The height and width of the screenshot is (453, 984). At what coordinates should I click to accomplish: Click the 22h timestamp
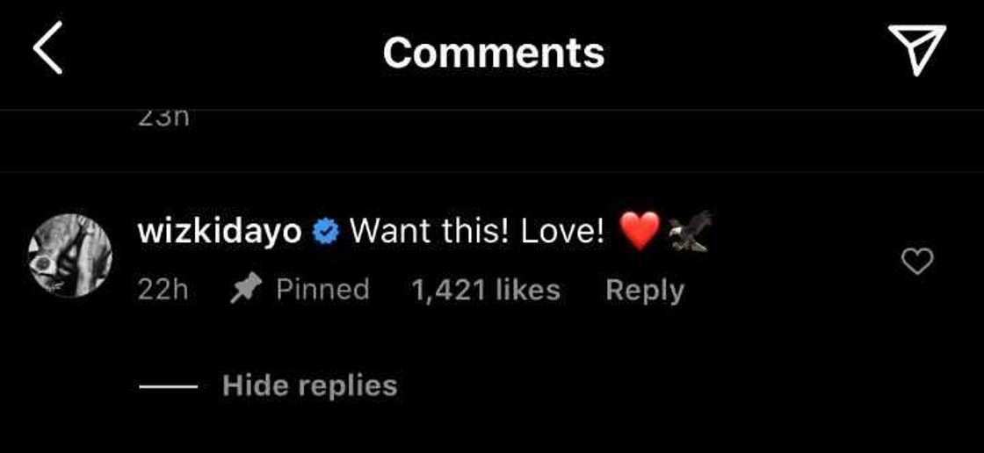[x=163, y=291]
